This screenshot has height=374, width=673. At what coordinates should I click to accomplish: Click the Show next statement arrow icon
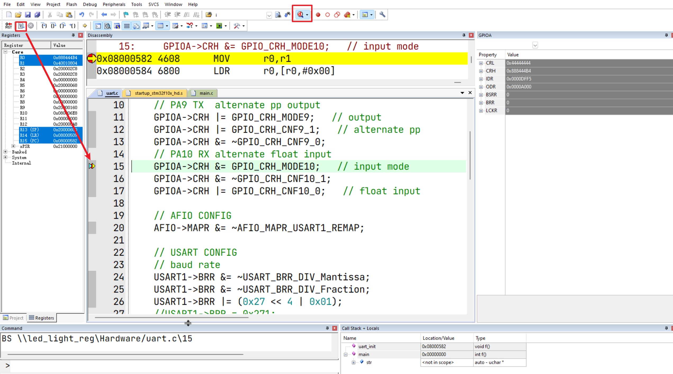point(85,26)
